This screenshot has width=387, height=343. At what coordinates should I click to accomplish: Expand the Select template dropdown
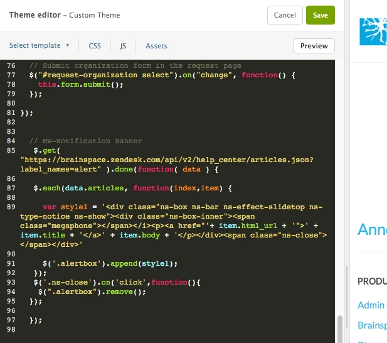click(40, 45)
